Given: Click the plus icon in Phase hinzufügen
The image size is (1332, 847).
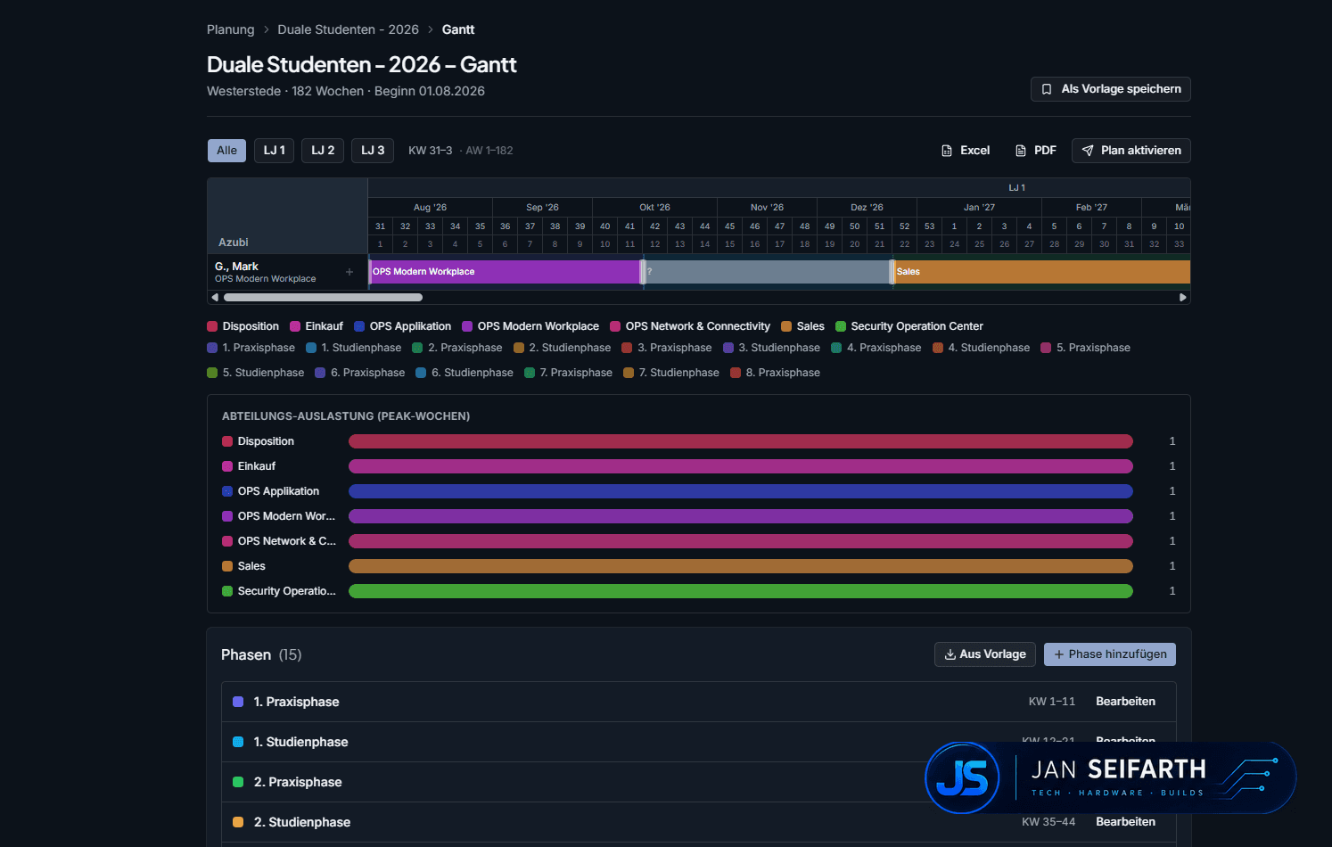Looking at the screenshot, I should pos(1059,654).
